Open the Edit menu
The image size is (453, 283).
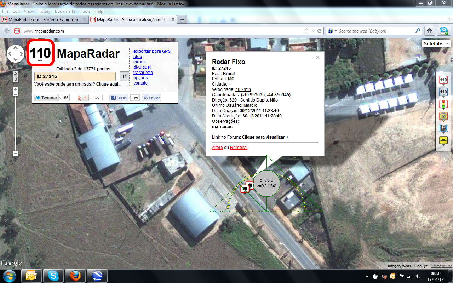[16, 11]
